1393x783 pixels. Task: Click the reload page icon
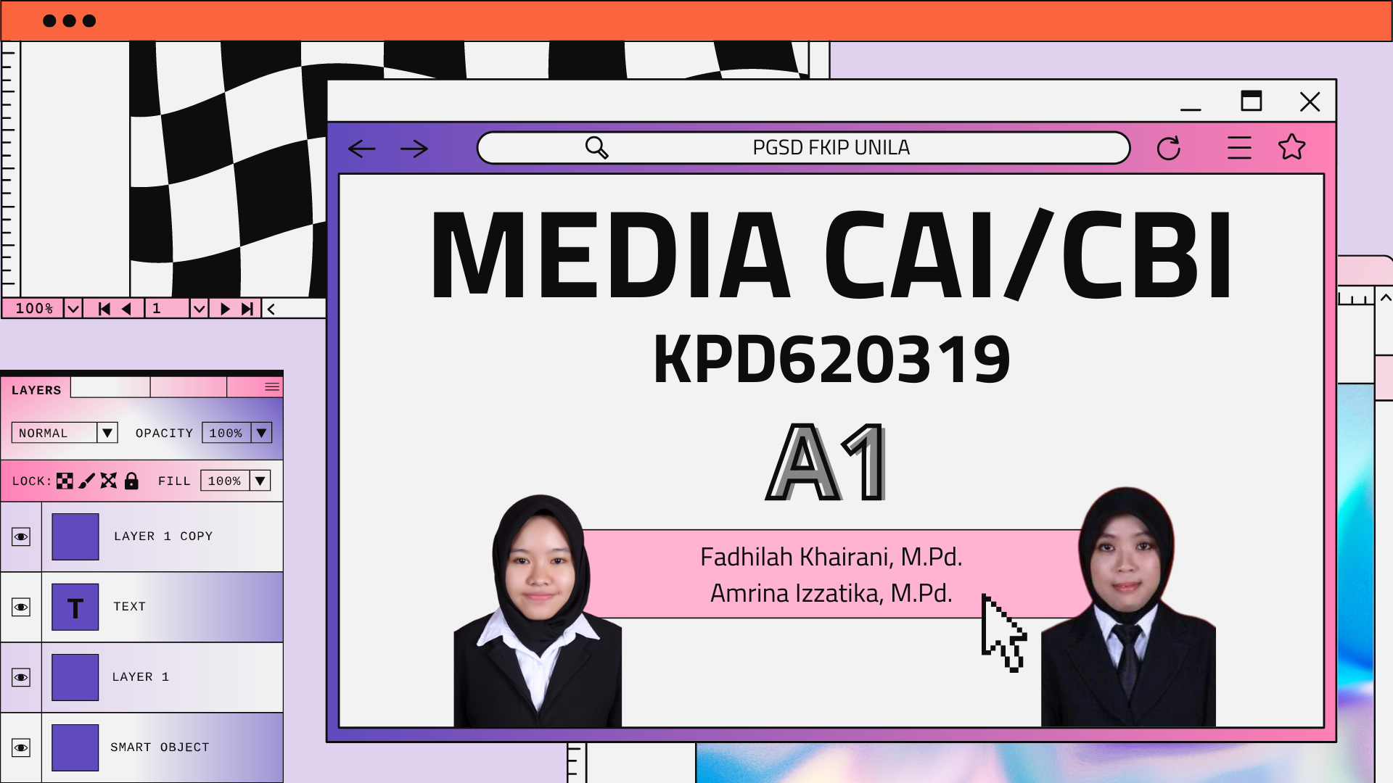point(1168,149)
